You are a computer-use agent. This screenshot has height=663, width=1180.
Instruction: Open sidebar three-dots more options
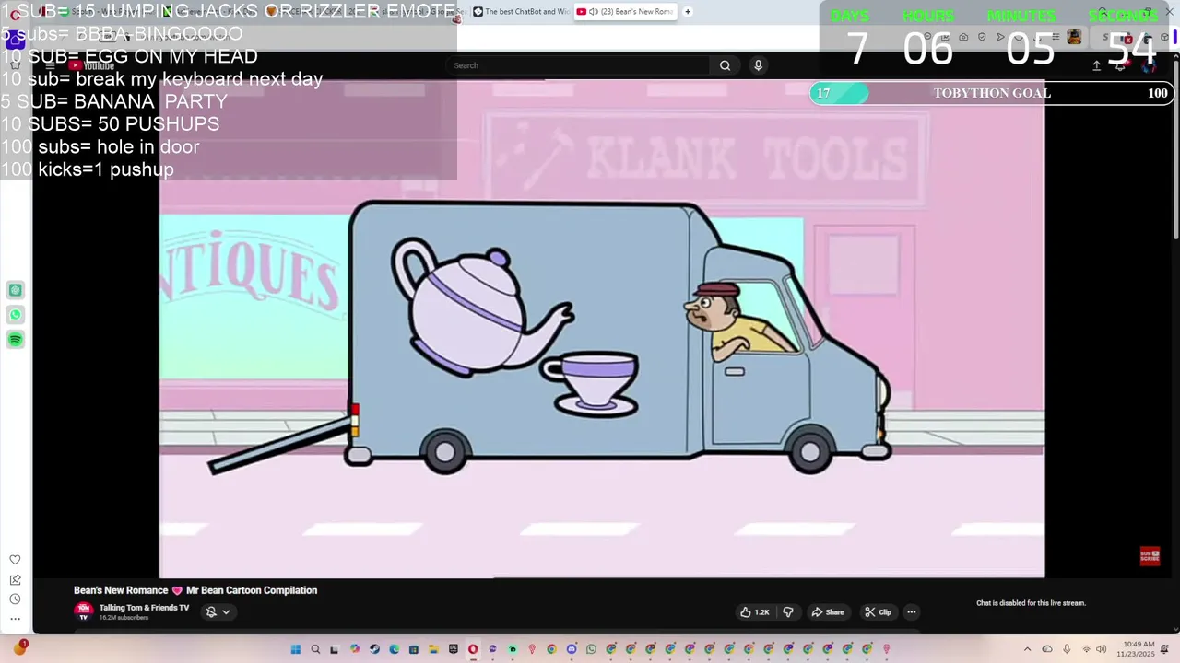click(x=15, y=619)
